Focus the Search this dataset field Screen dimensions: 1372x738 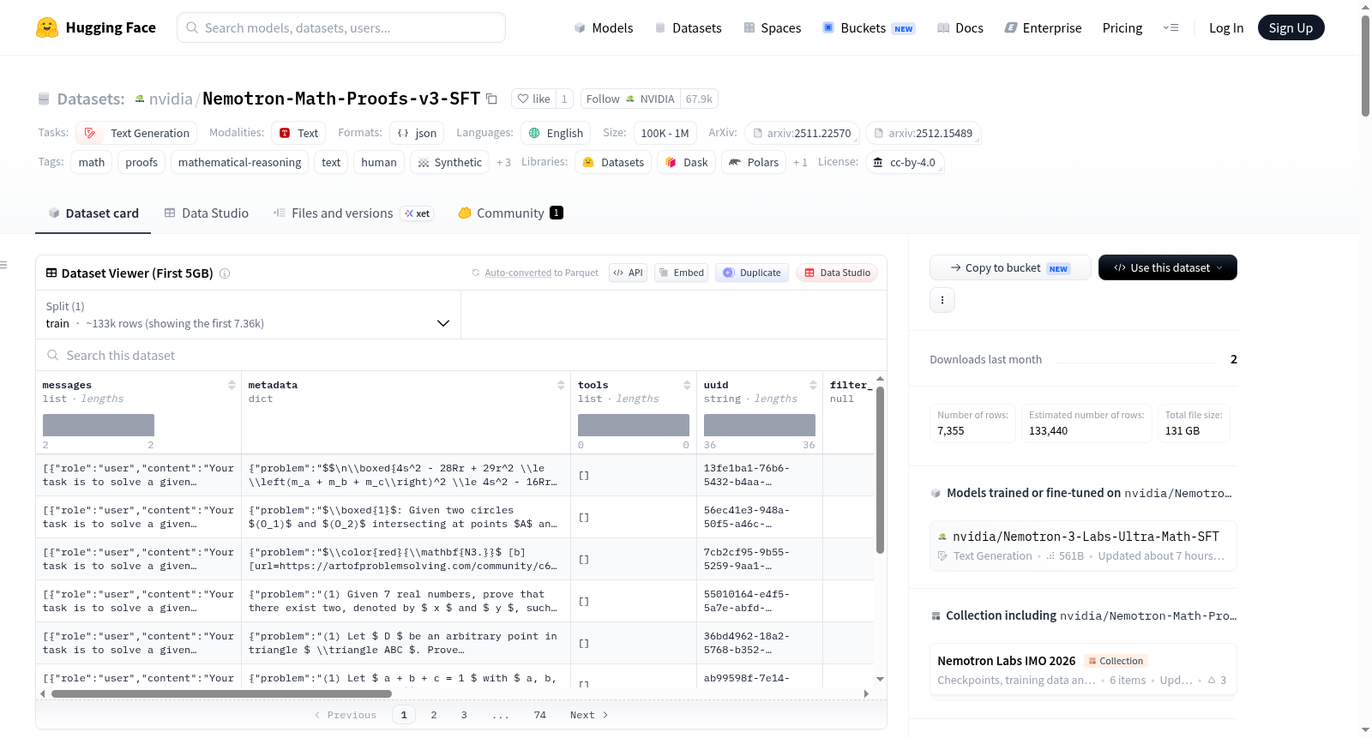coord(461,355)
